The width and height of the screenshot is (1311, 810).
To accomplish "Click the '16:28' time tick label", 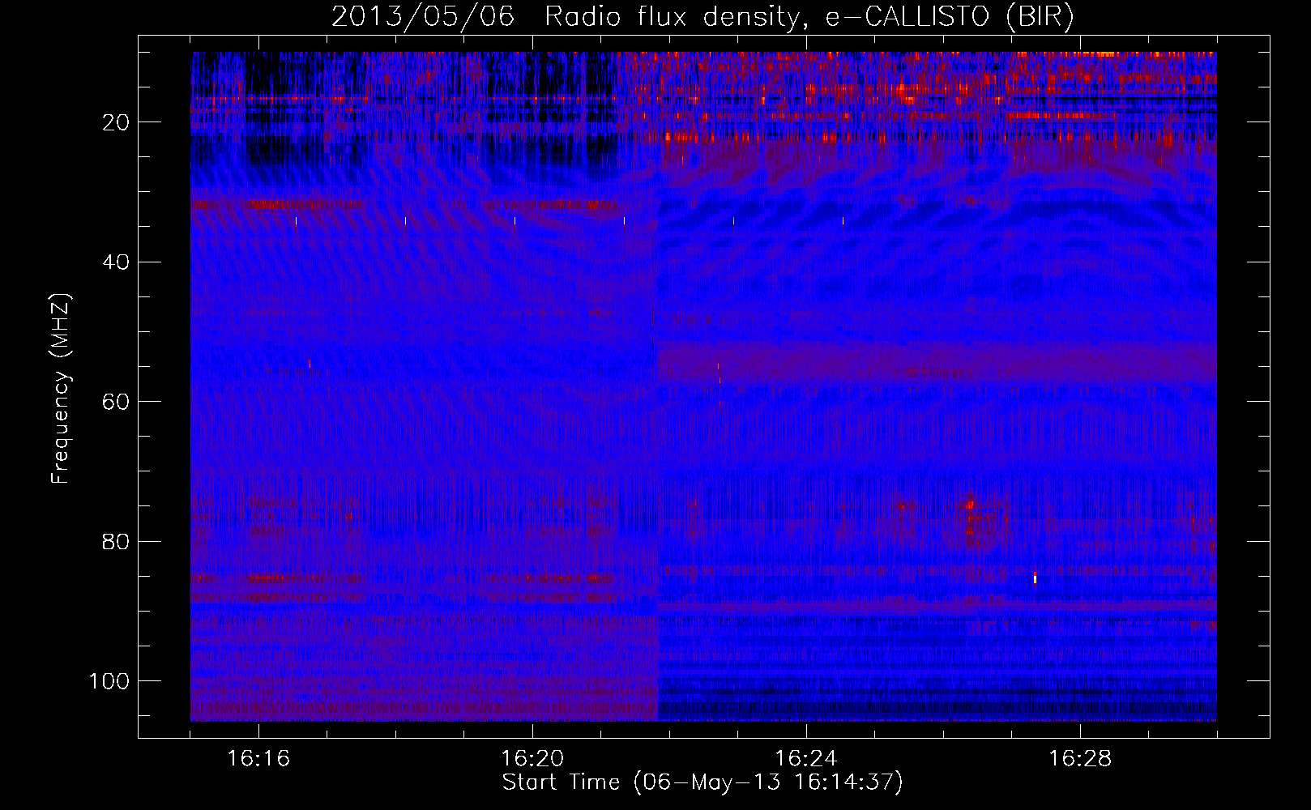I will coord(1080,759).
